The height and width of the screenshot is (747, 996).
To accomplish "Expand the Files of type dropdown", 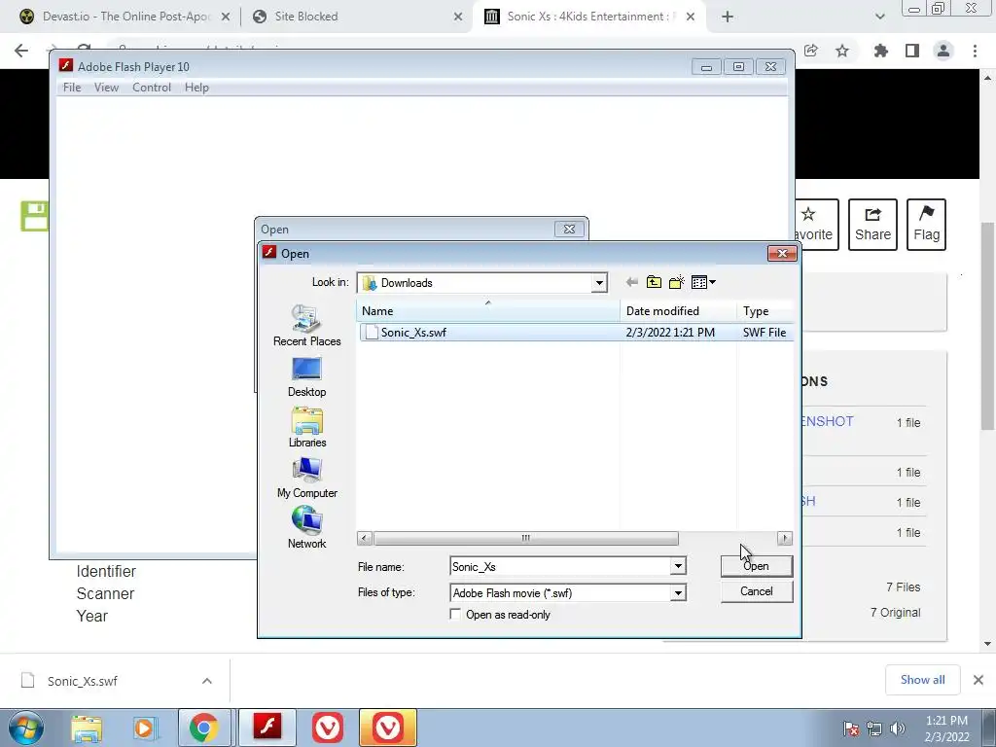I will click(678, 592).
